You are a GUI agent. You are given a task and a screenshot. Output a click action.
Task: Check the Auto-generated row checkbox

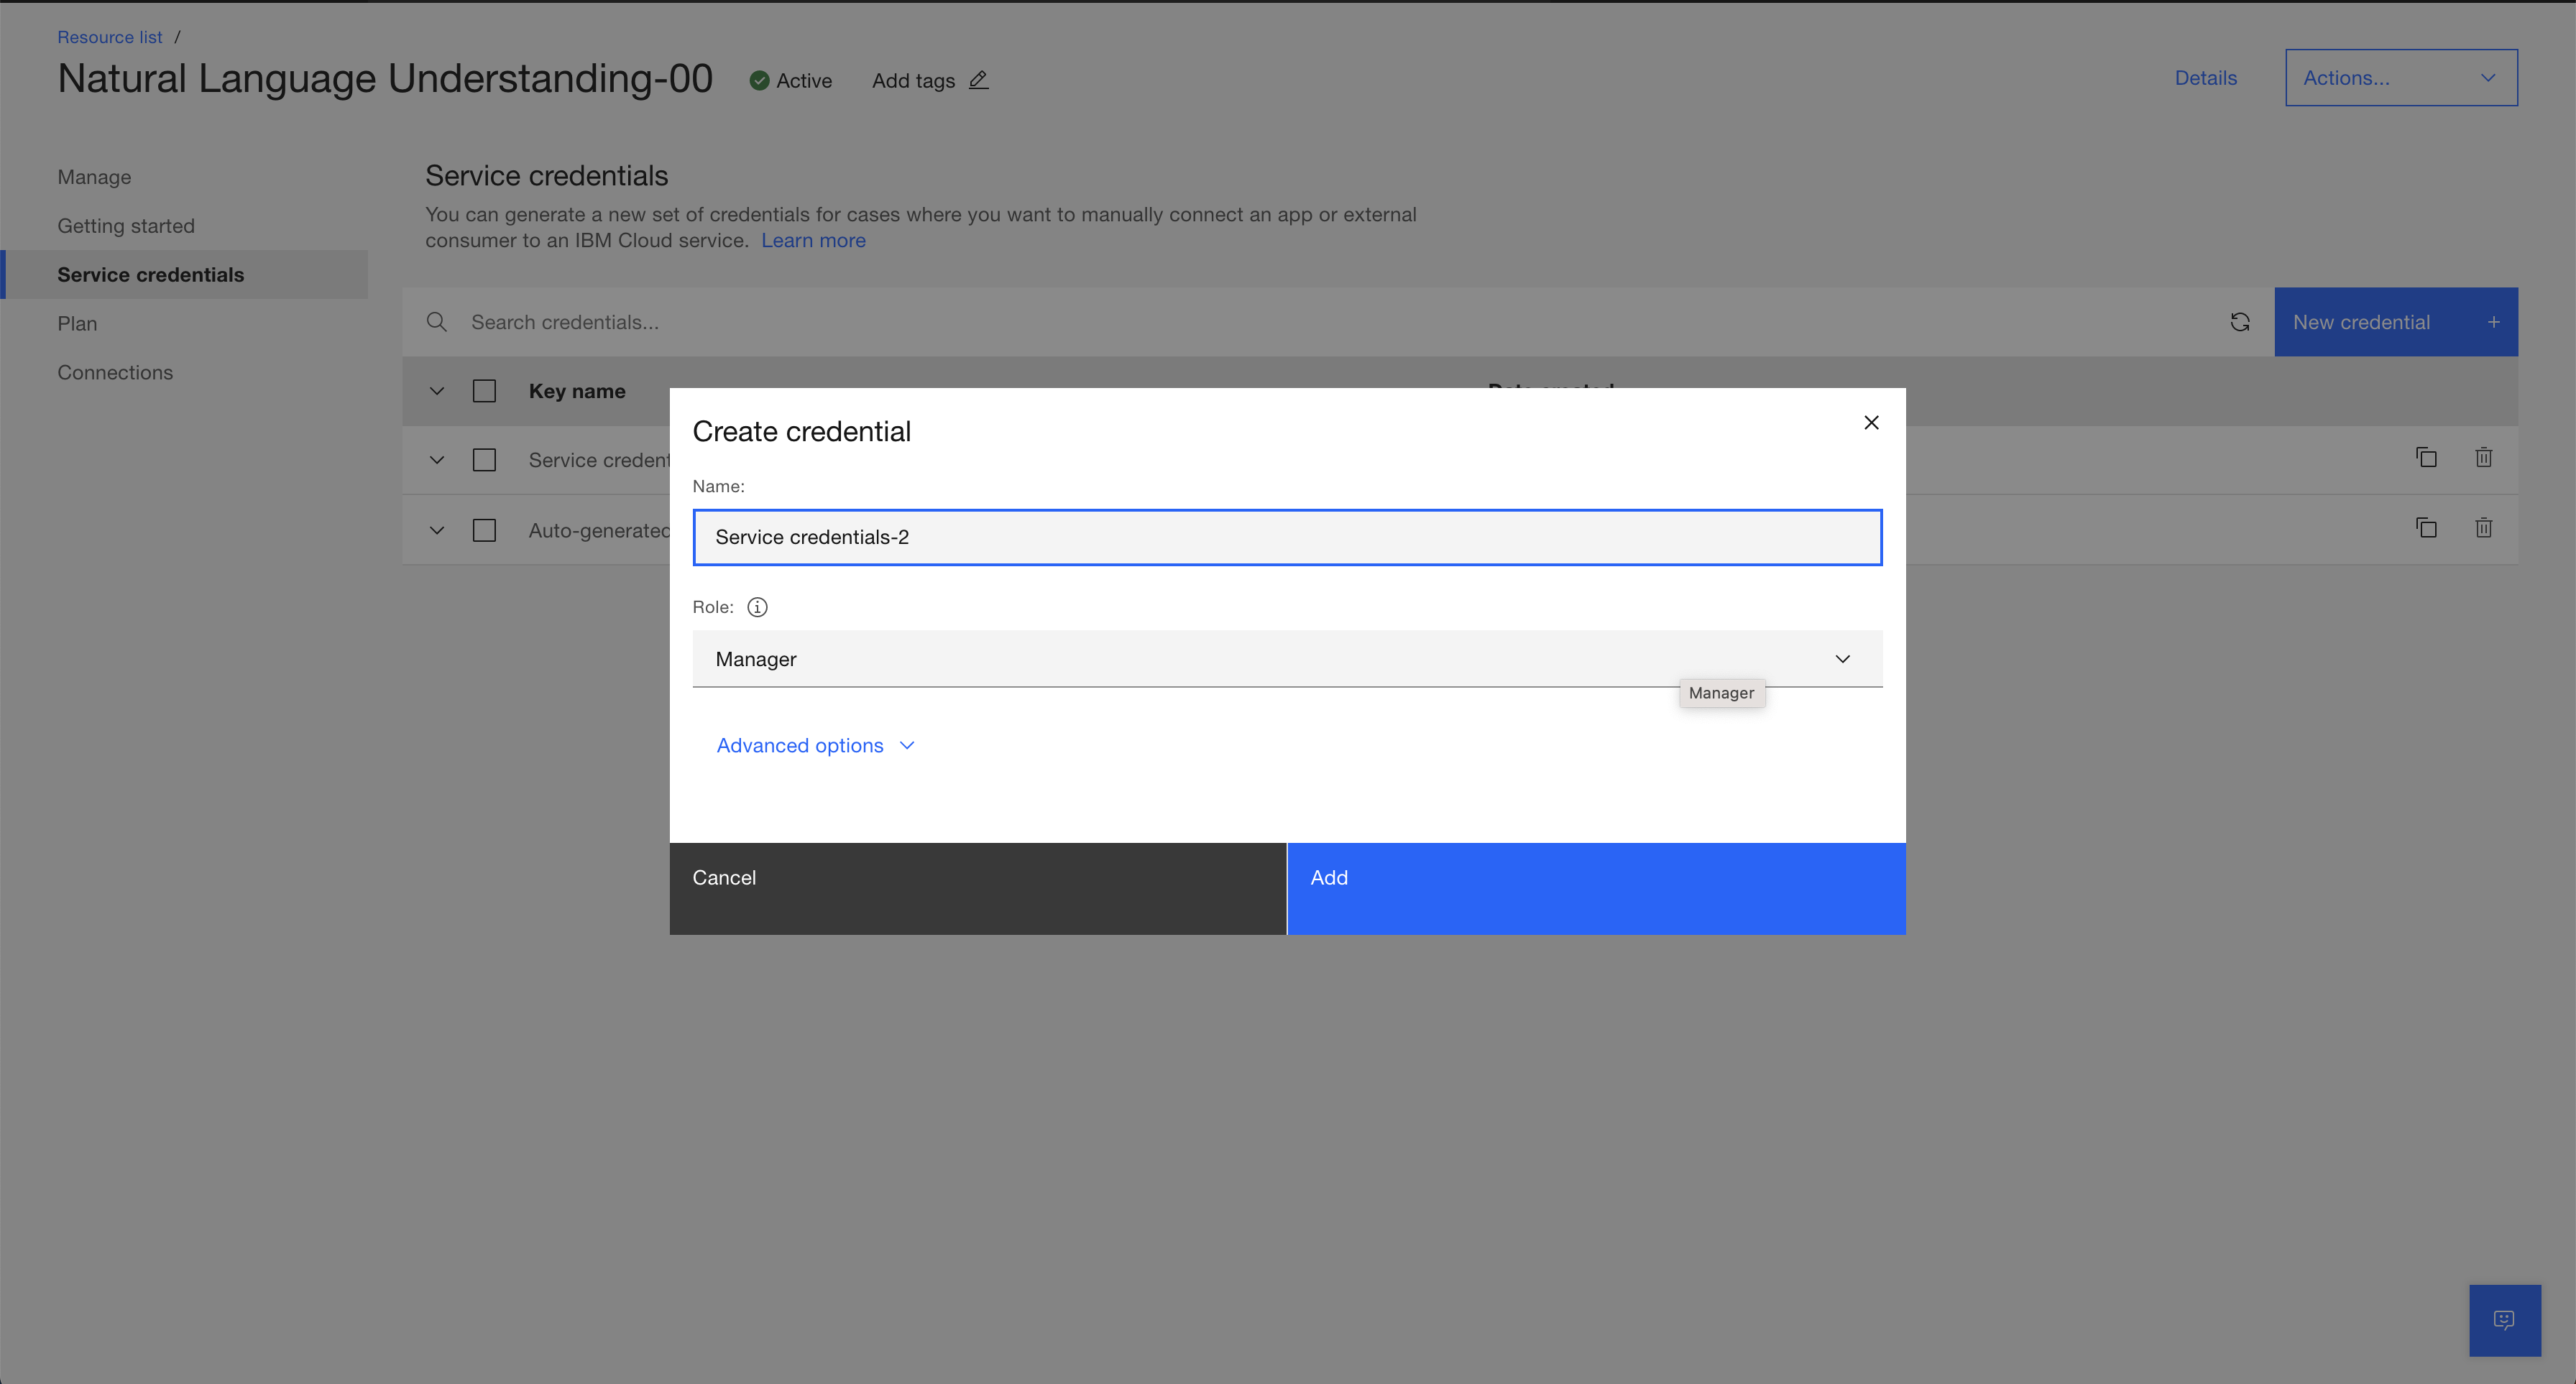[x=484, y=530]
